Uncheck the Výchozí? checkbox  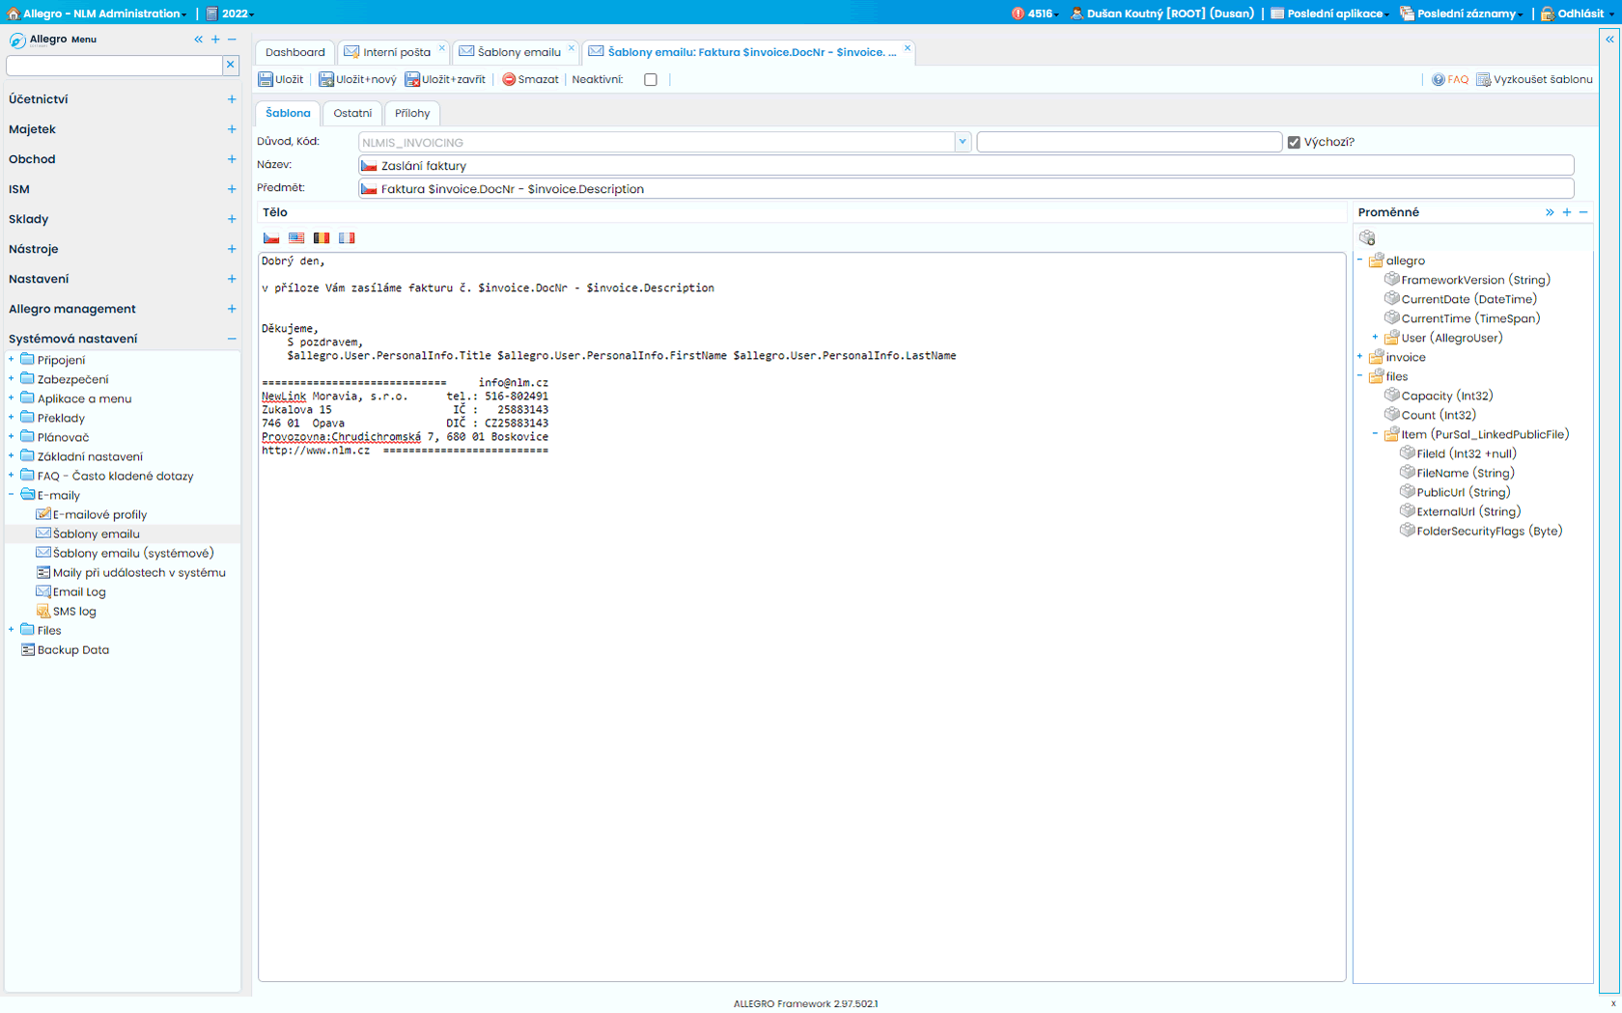pyautogui.click(x=1294, y=142)
